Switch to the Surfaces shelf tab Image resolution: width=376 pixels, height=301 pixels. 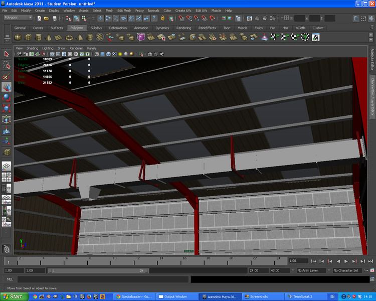pyautogui.click(x=57, y=28)
